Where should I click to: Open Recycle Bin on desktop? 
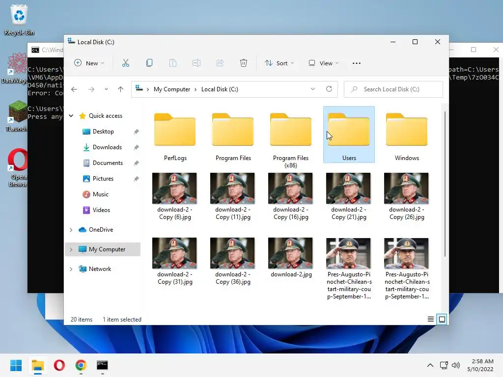(19, 20)
